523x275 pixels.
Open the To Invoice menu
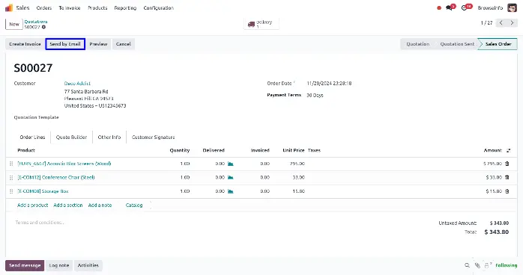click(x=70, y=7)
